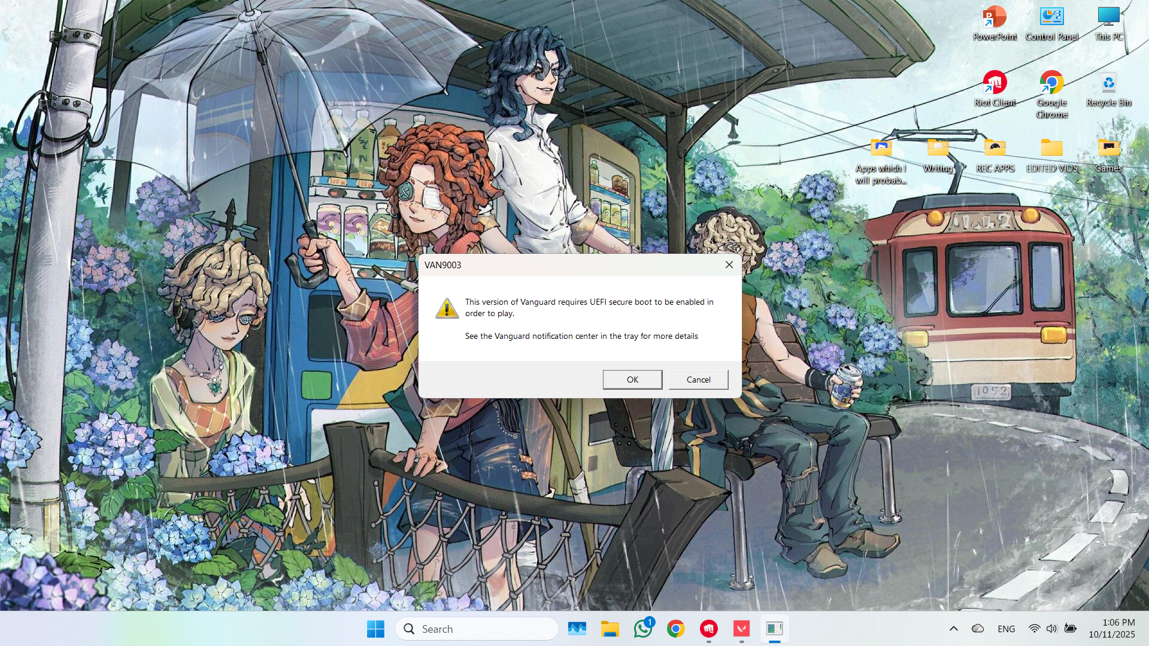Screen dimensions: 1149x646
Task: Select the Writing folder on desktop
Action: [x=938, y=155]
